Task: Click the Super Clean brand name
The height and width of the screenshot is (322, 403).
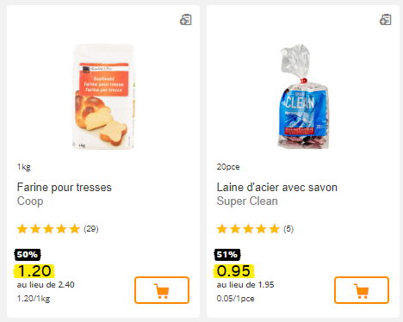Action: click(247, 201)
